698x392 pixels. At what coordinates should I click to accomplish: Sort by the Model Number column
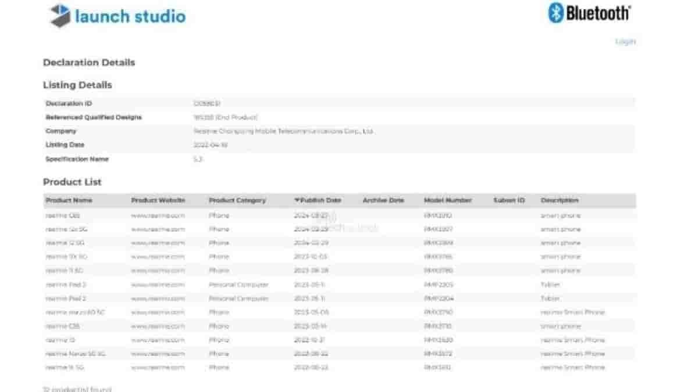point(447,200)
